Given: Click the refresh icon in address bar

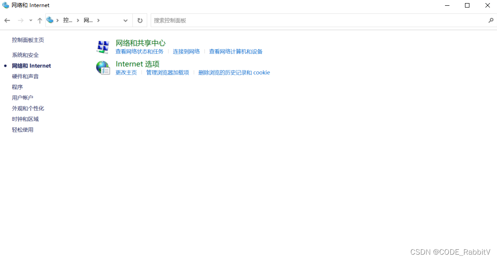Looking at the screenshot, I should (x=140, y=20).
